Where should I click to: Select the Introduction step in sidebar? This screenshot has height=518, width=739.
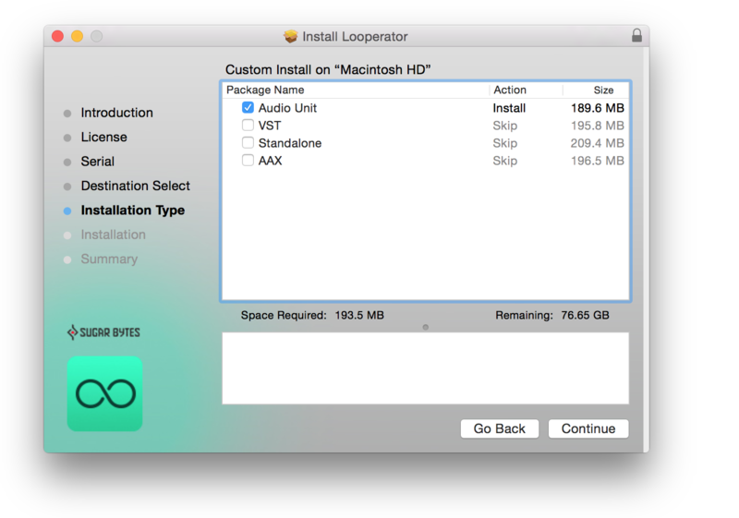pyautogui.click(x=116, y=113)
